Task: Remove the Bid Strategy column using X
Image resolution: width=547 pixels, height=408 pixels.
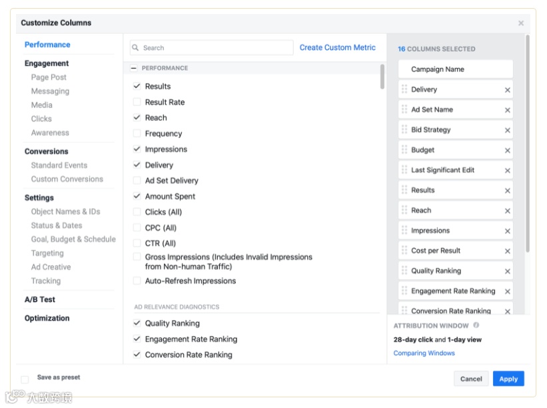Action: coord(508,131)
